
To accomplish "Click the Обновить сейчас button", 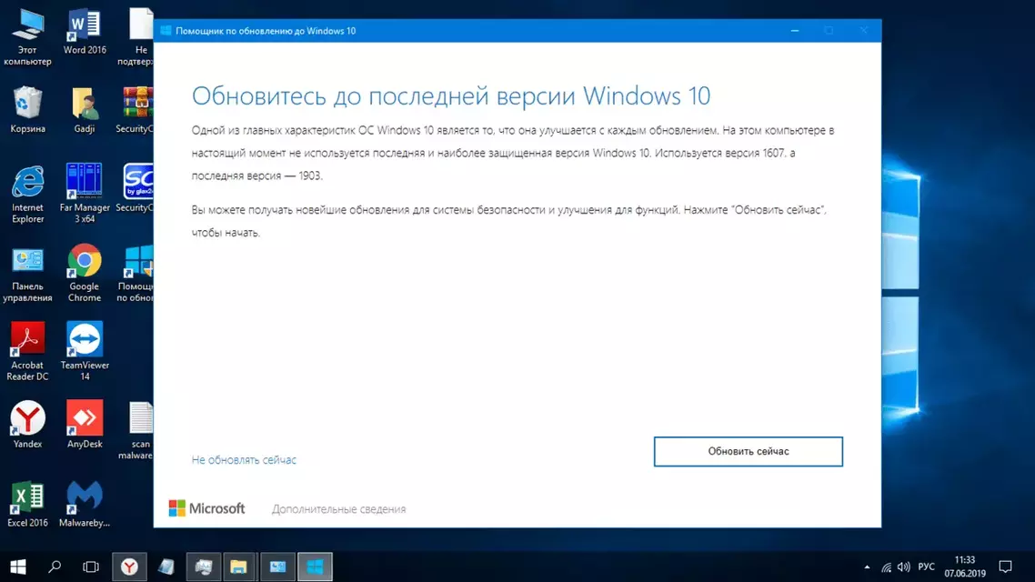I will [x=749, y=451].
